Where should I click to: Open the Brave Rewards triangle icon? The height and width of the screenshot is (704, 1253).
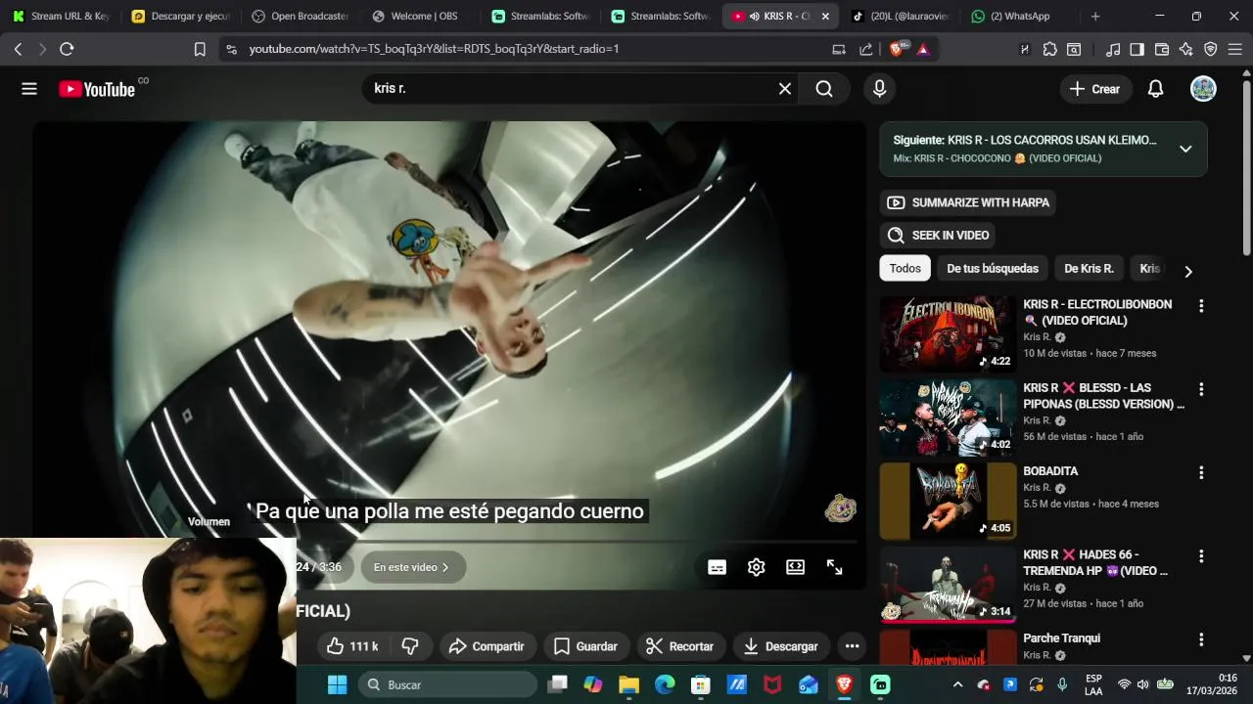[923, 49]
